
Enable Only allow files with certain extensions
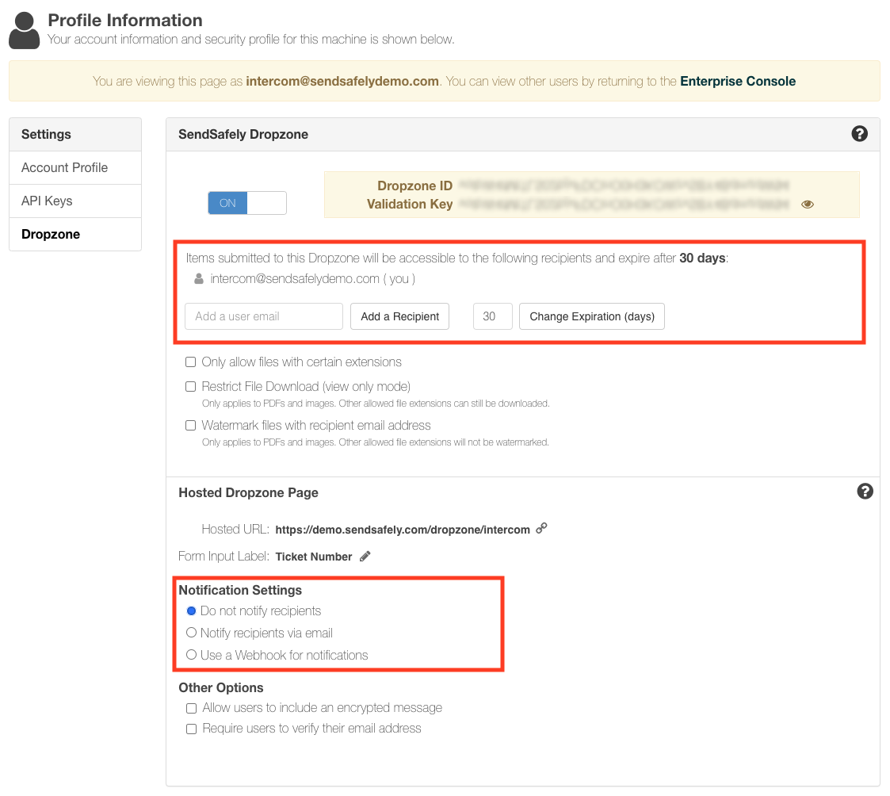190,362
